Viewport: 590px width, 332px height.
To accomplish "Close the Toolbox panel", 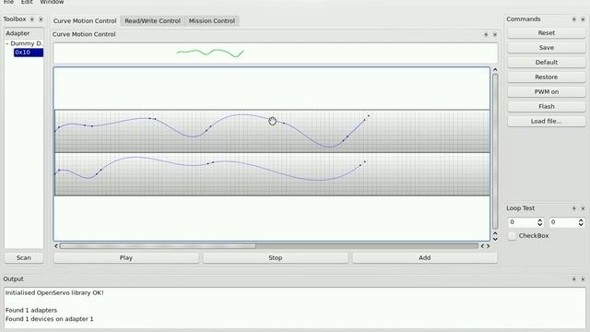I will [41, 19].
